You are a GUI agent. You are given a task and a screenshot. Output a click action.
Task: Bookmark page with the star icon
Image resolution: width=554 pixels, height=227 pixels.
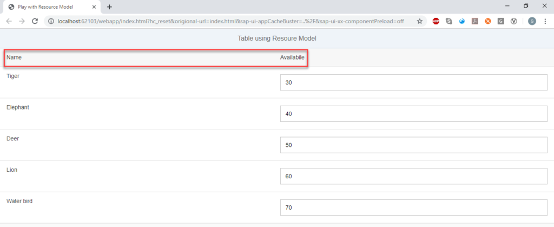(x=419, y=21)
